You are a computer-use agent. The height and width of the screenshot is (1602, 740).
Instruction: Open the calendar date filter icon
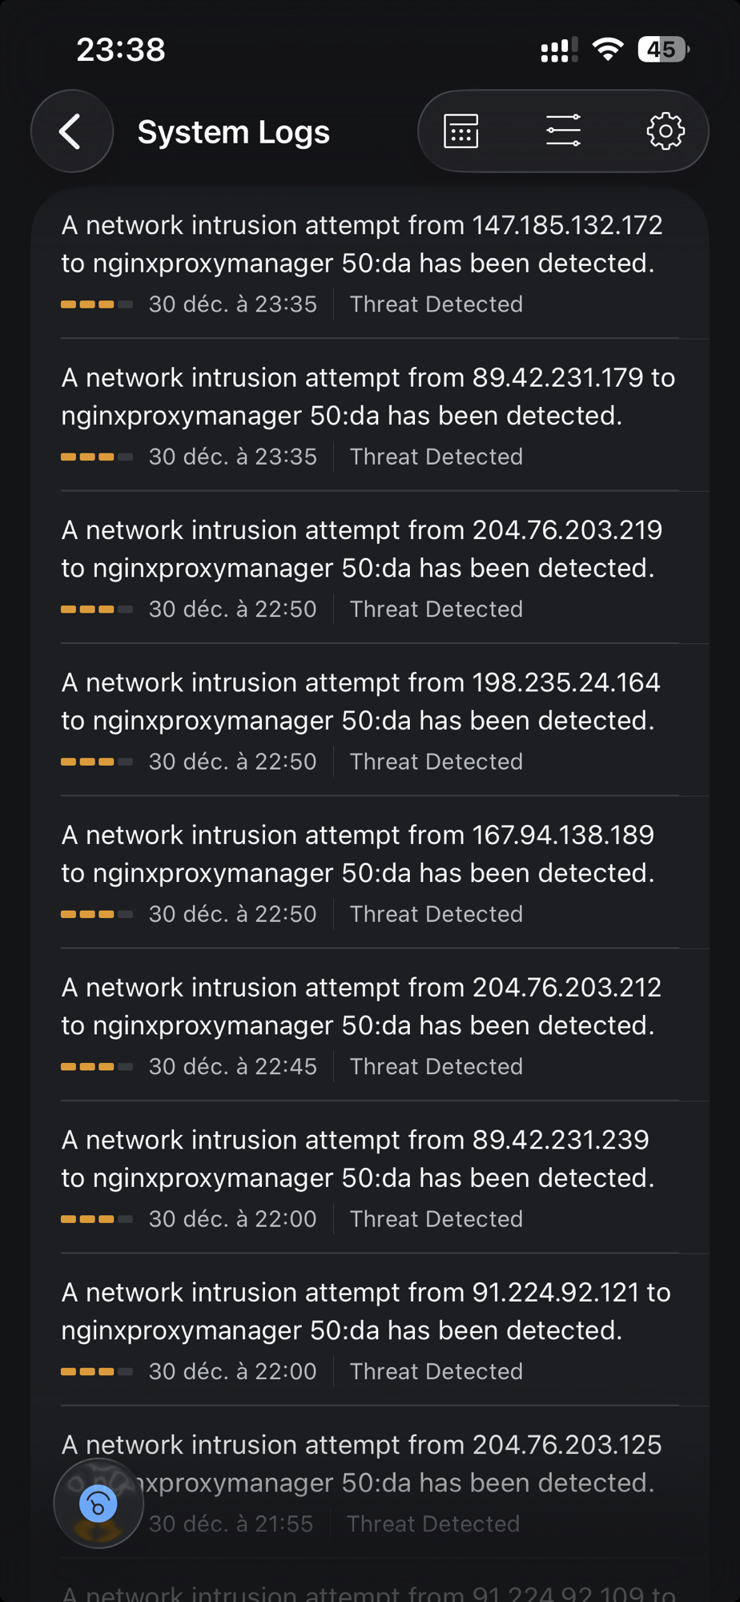tap(461, 131)
